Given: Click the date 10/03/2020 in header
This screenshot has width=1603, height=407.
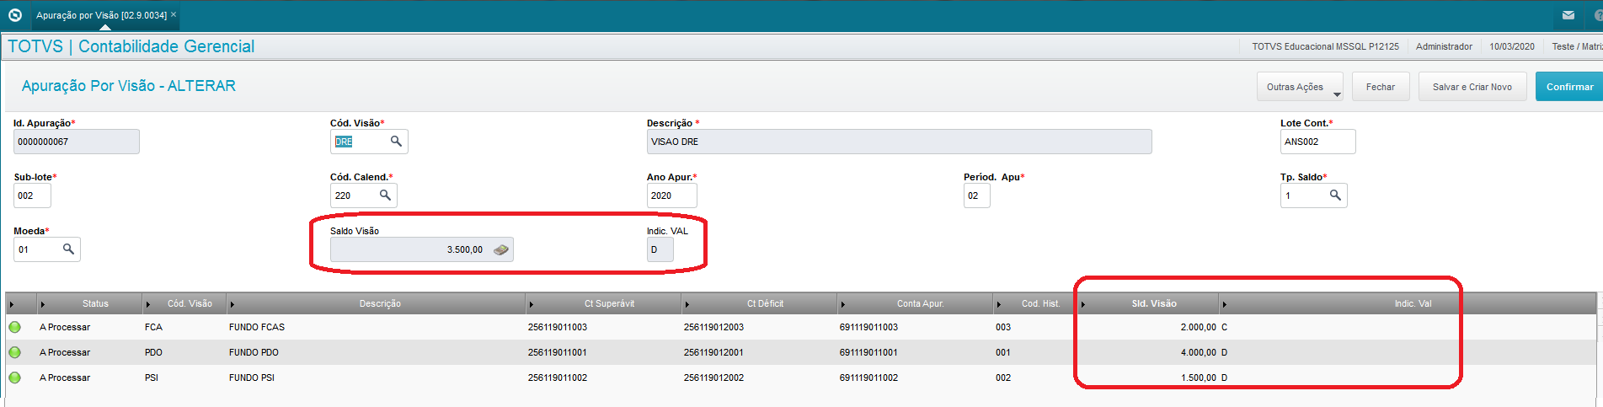Looking at the screenshot, I should coord(1512,46).
